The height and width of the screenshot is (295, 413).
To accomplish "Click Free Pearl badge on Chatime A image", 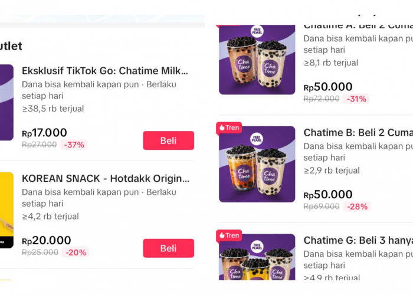I will point(257,31).
